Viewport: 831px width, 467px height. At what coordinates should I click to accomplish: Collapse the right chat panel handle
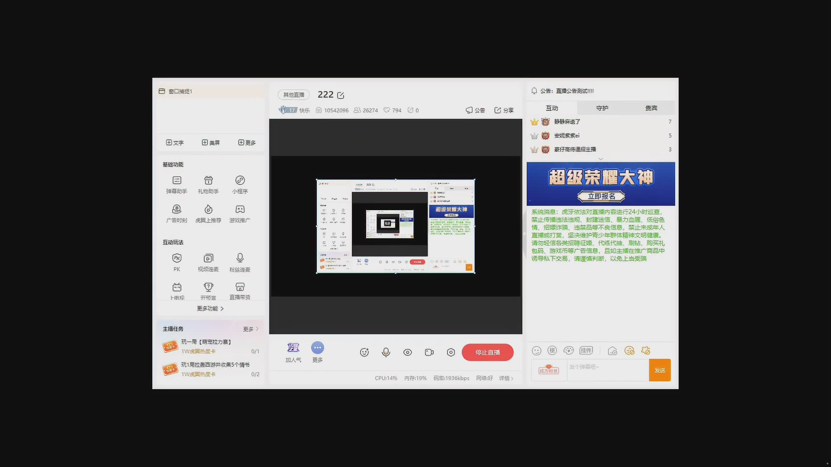pos(525,233)
